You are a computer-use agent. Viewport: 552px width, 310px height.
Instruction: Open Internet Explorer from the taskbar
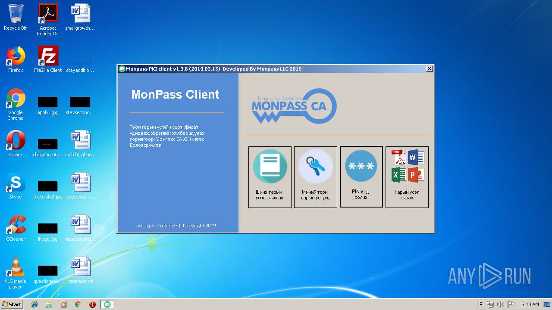click(x=34, y=304)
